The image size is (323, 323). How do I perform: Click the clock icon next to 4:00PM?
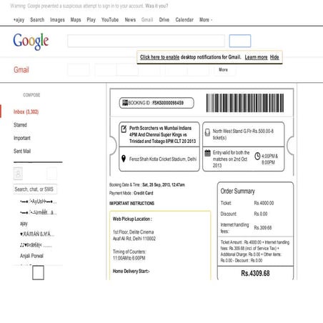coord(257,156)
